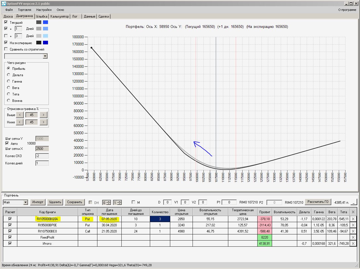Select the Количество cell showing 3
Image resolution: width=360 pixels, height=269 pixels.
[x=160, y=219]
